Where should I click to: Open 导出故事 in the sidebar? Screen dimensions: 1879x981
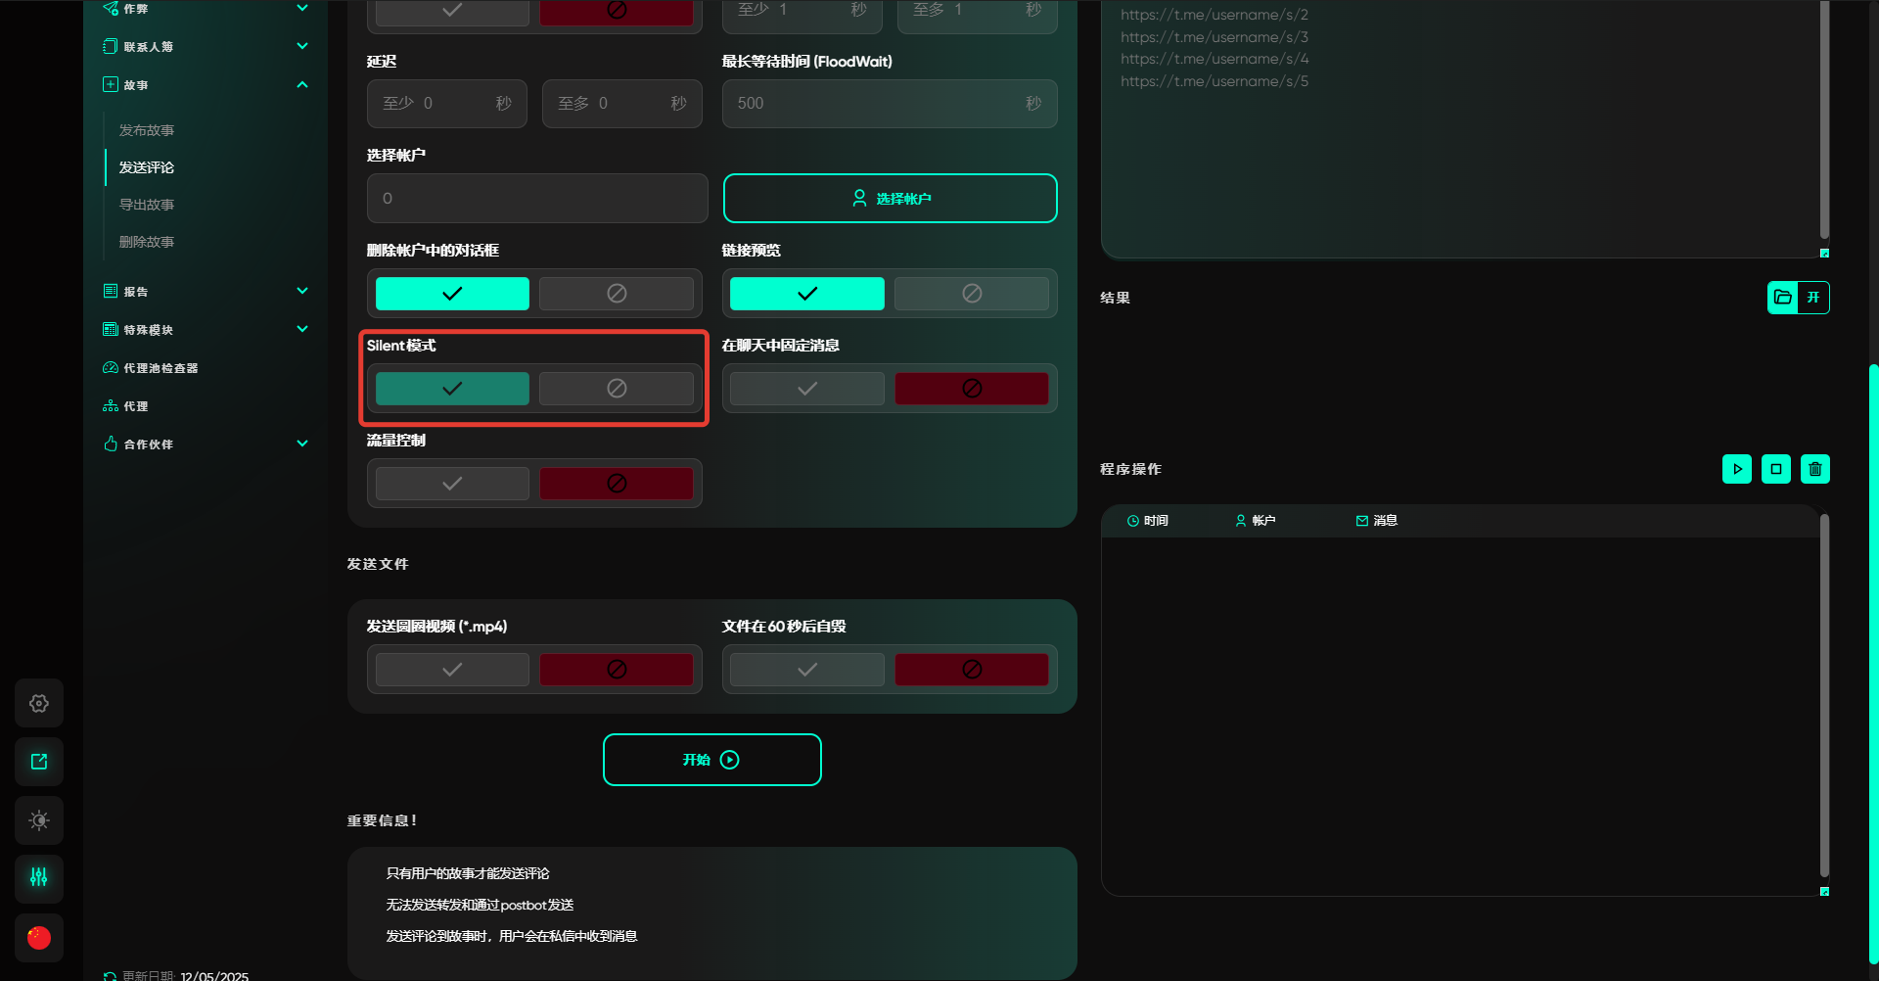(147, 205)
